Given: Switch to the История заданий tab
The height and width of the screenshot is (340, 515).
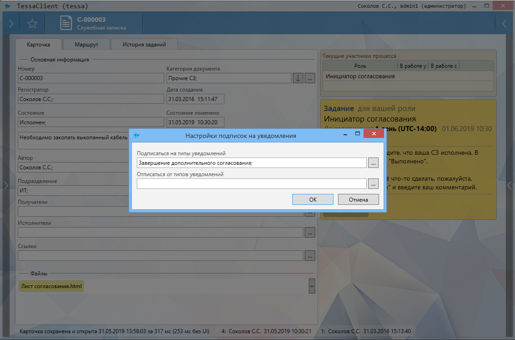Looking at the screenshot, I should 144,45.
